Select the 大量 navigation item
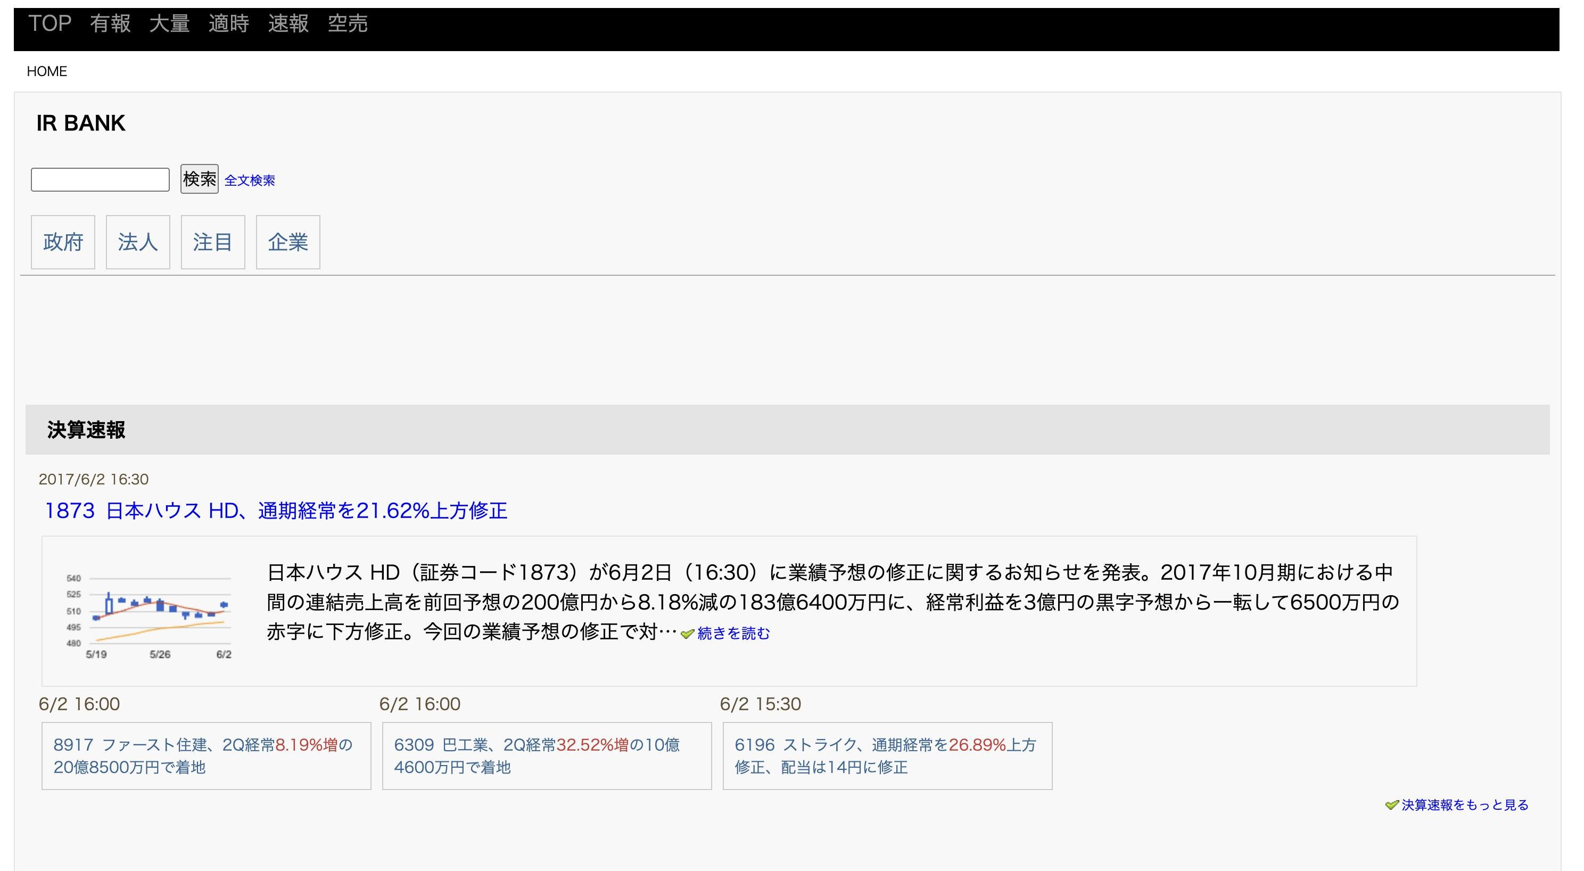 [x=169, y=23]
